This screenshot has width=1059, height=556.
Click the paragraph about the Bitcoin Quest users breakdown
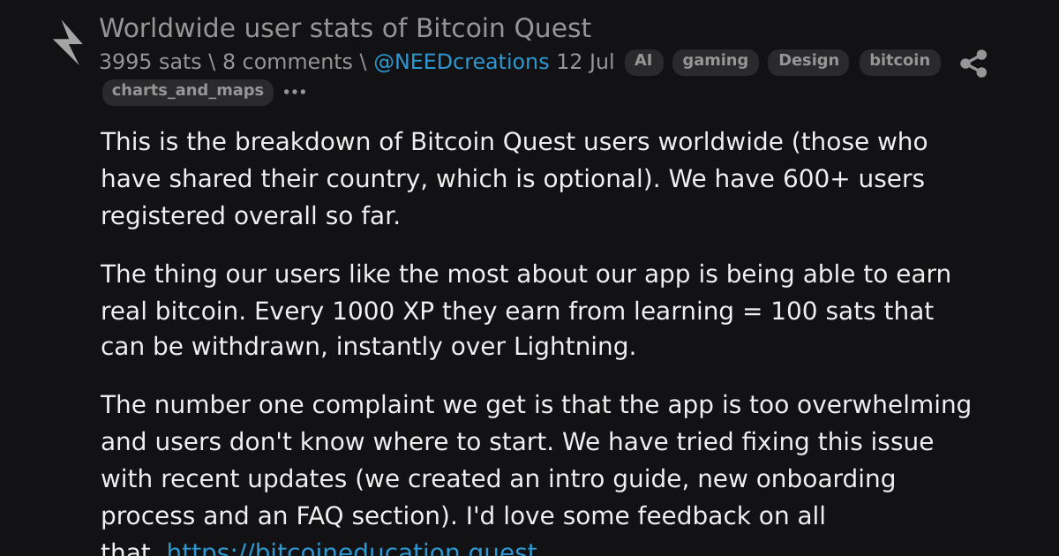(514, 178)
